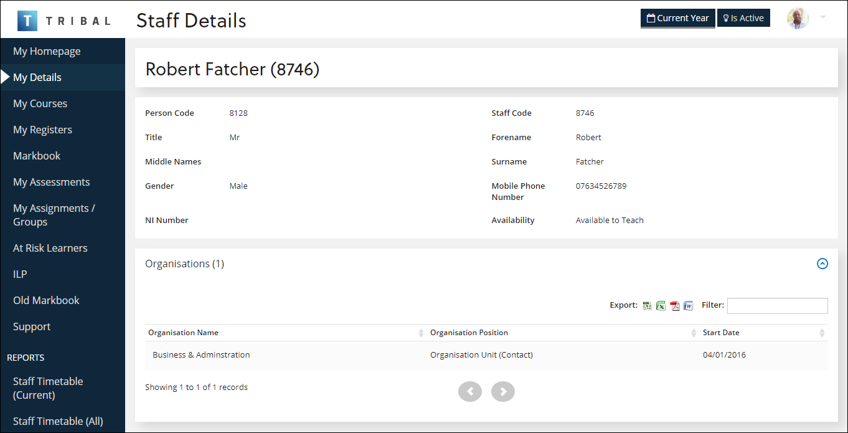Export table as PDF document
The height and width of the screenshot is (433, 848).
(x=674, y=306)
